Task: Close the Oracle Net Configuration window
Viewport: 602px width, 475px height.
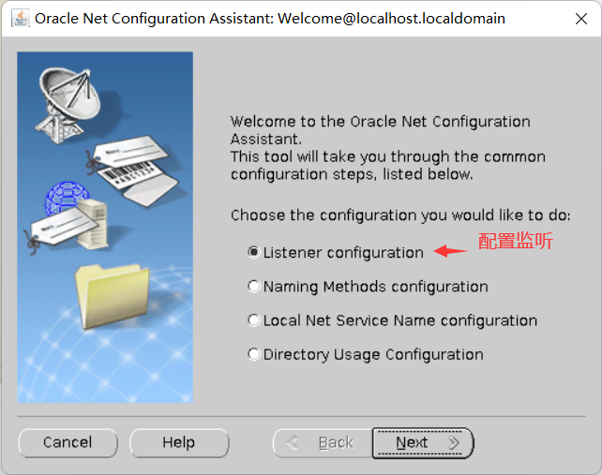Action: pyautogui.click(x=580, y=19)
